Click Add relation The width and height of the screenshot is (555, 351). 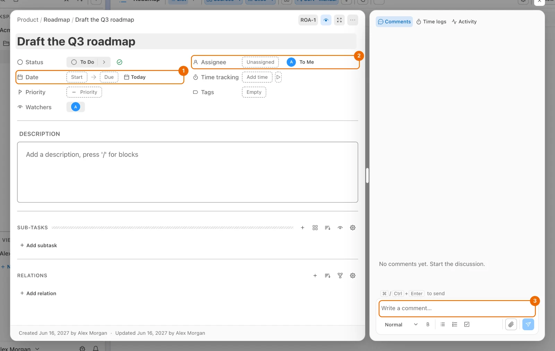pos(38,293)
